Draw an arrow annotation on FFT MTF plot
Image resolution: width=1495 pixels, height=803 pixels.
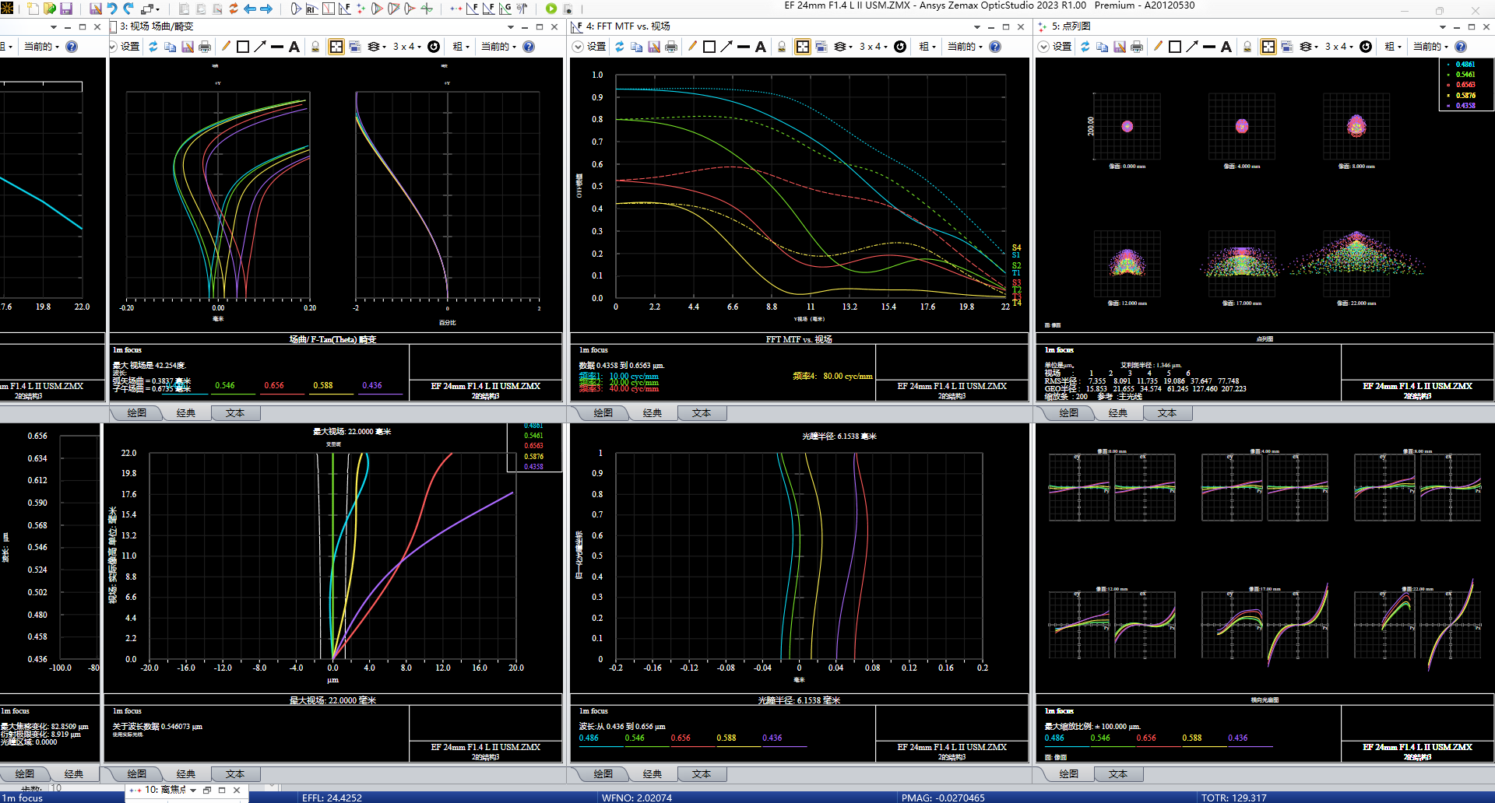[x=726, y=47]
